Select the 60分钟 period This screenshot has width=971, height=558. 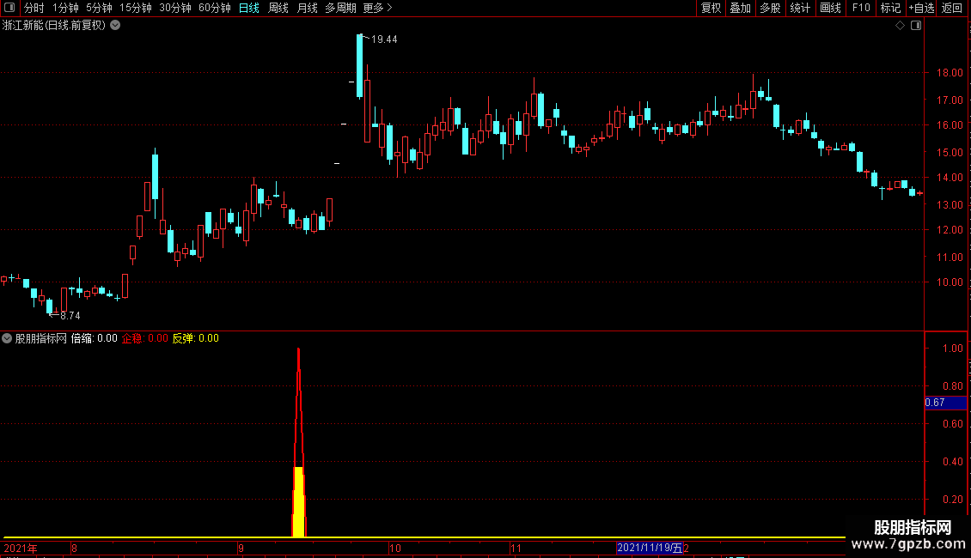tap(215, 8)
